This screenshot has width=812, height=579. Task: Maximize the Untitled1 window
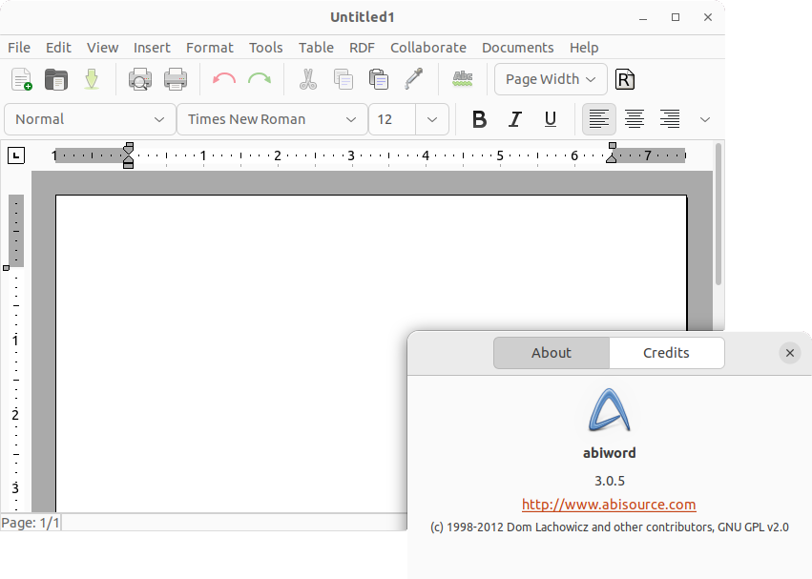coord(676,17)
